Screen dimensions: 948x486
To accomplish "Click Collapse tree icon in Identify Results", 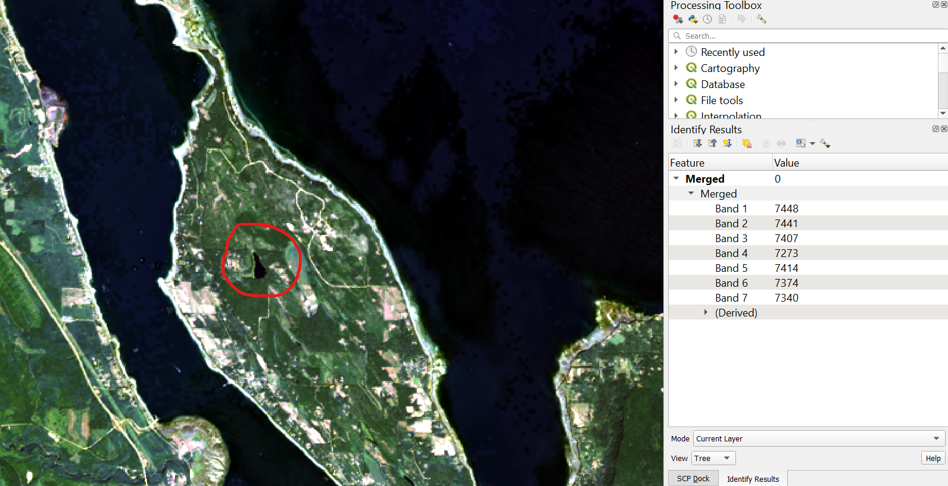I will [712, 143].
